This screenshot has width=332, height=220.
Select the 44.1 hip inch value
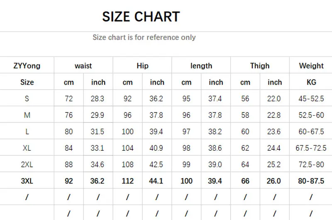[157, 181]
